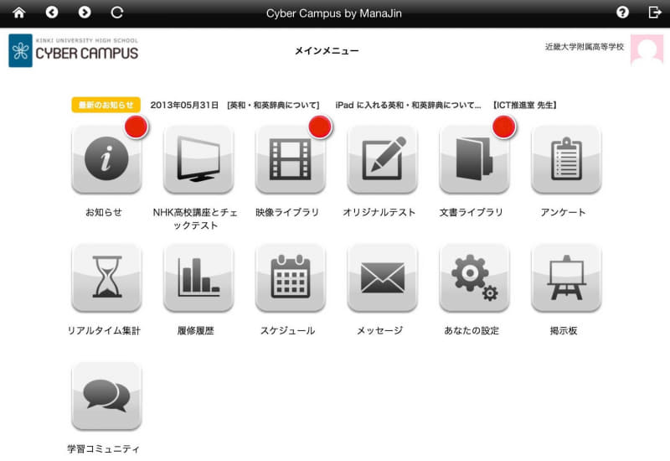Click the 【ICT推進室 先生】 author text
The width and height of the screenshot is (670, 461).
click(x=524, y=106)
